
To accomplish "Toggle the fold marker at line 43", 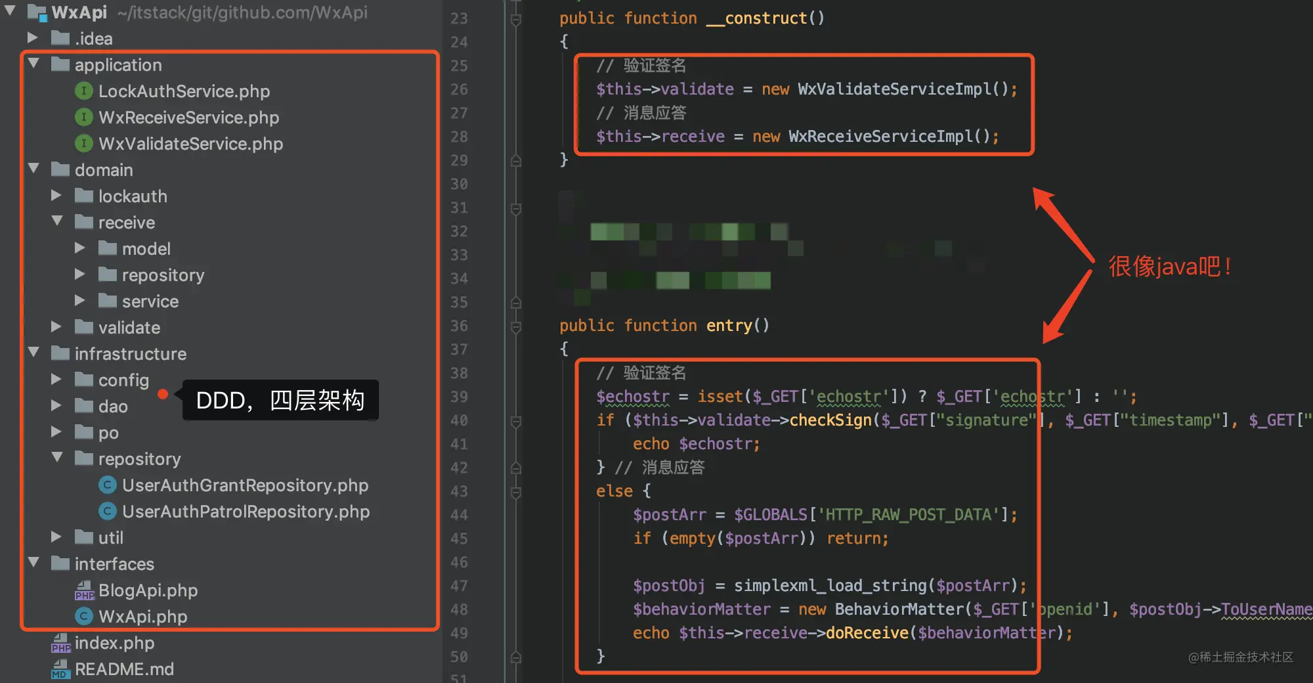I will pyautogui.click(x=516, y=492).
